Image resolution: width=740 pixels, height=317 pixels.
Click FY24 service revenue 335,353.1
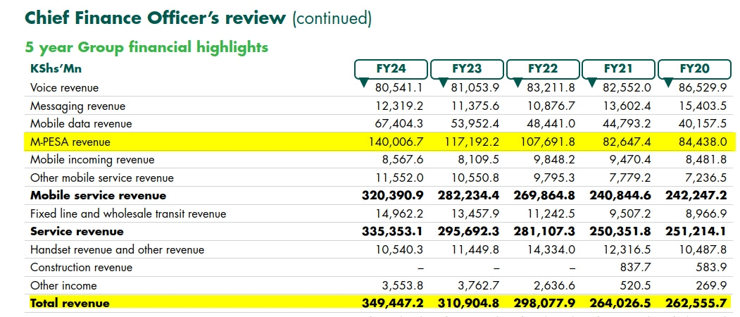click(393, 232)
